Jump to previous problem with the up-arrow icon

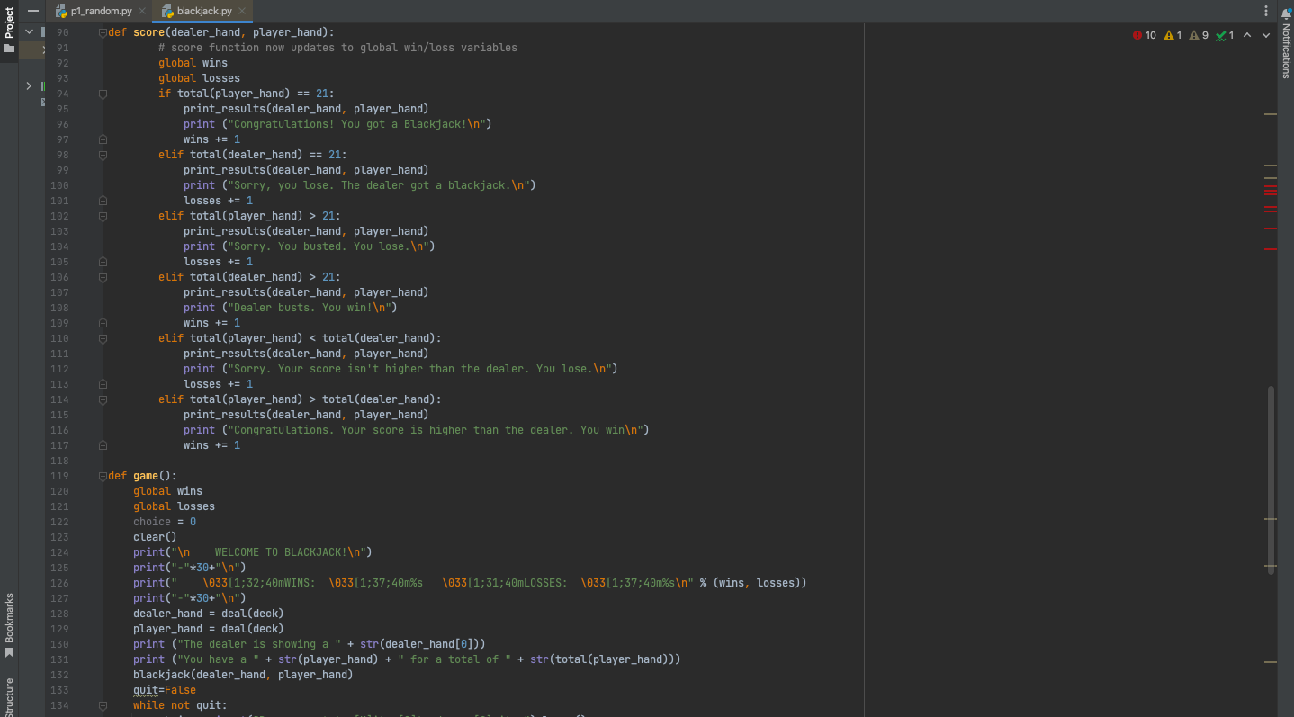tap(1246, 34)
